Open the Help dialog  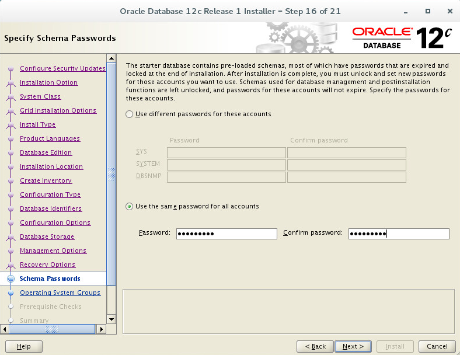(24, 346)
